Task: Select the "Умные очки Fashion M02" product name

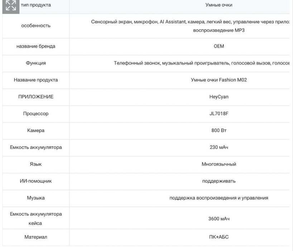Action: pyautogui.click(x=219, y=80)
